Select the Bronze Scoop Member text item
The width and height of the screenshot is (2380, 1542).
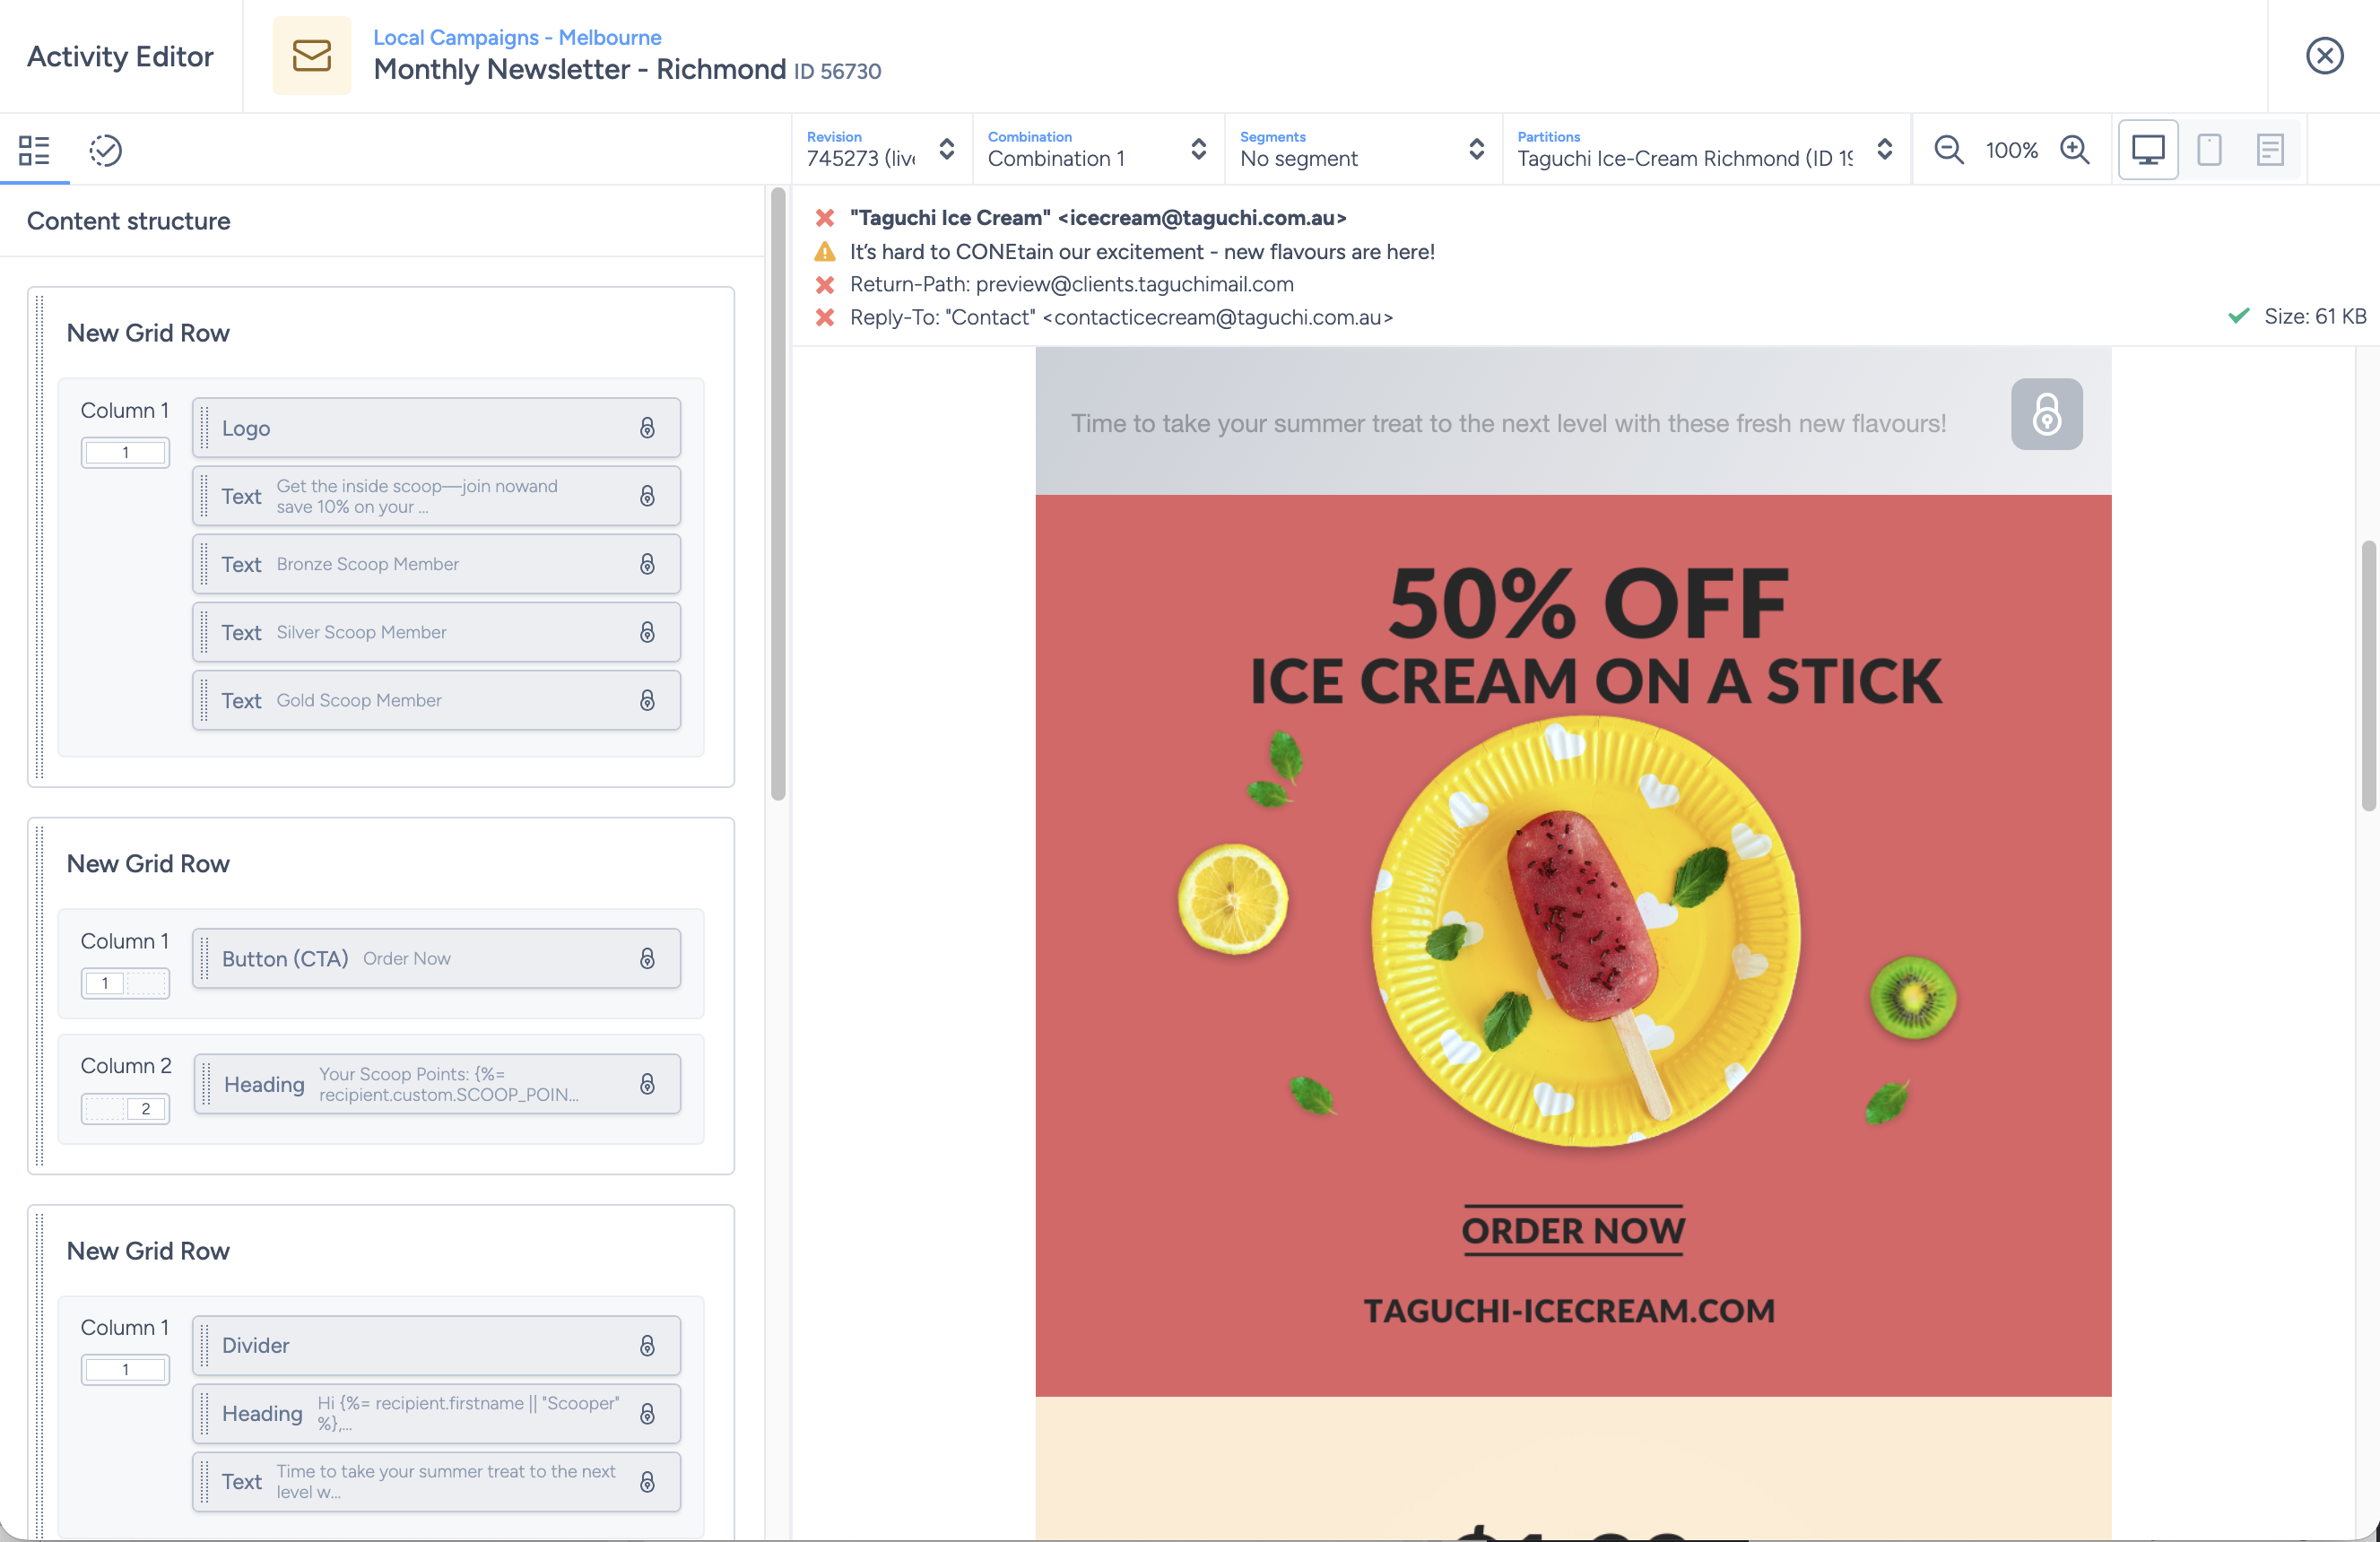point(436,564)
